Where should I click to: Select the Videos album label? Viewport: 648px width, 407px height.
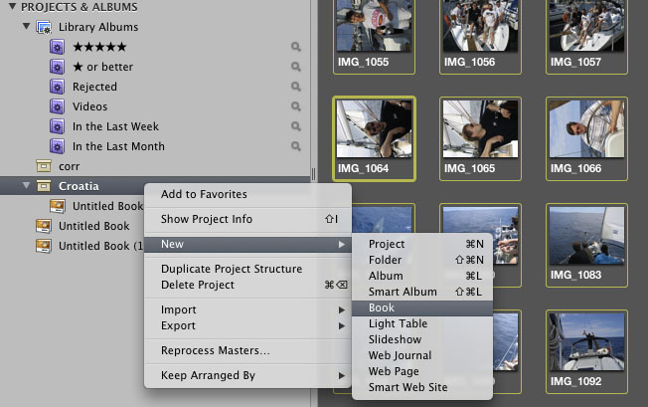pos(89,106)
